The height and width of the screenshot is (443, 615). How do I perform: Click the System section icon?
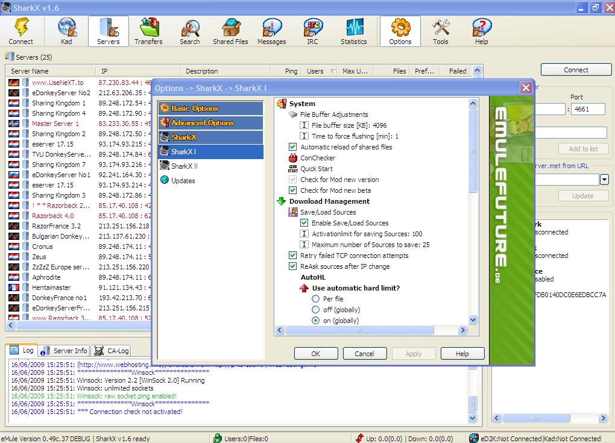tap(281, 104)
